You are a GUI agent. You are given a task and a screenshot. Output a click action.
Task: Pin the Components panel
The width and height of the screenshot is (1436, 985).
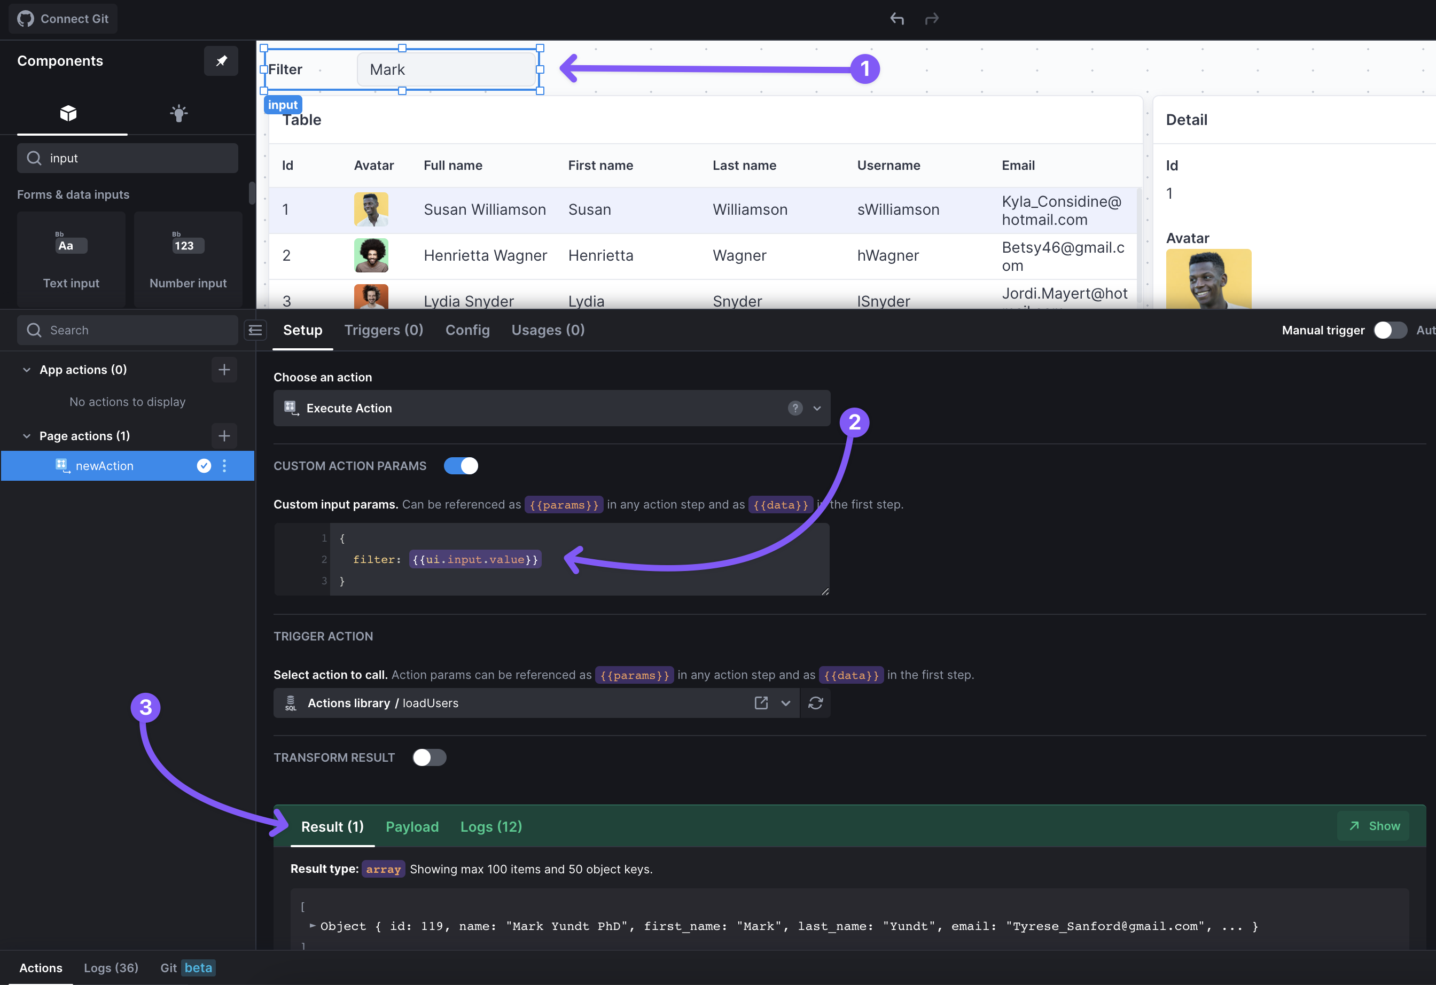click(221, 60)
